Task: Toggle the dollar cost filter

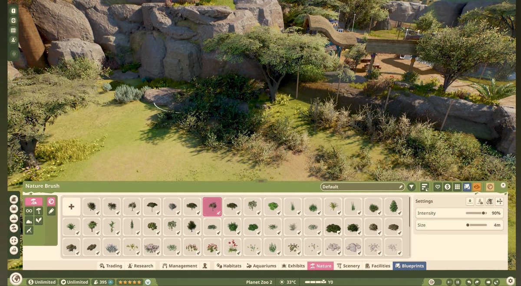Action: pyautogui.click(x=447, y=187)
